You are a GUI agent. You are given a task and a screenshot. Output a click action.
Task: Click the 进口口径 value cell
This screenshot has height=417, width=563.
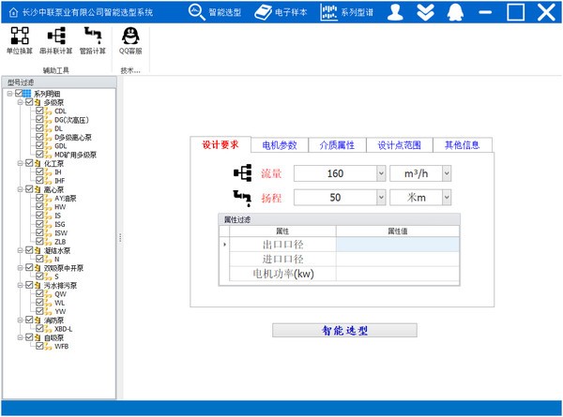coord(398,259)
